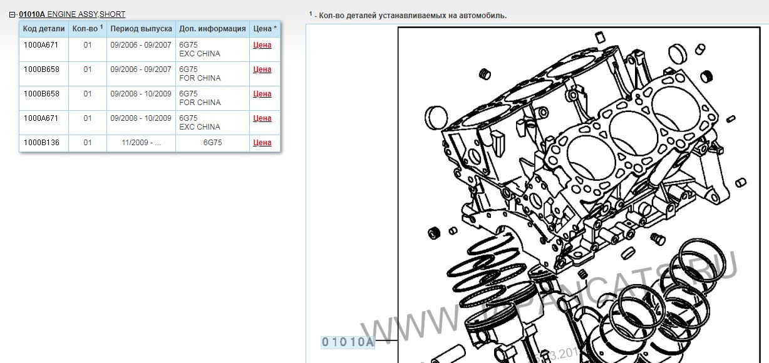Viewport: 769px width, 363px height.
Task: Click the Цена column header
Action: pyautogui.click(x=264, y=29)
